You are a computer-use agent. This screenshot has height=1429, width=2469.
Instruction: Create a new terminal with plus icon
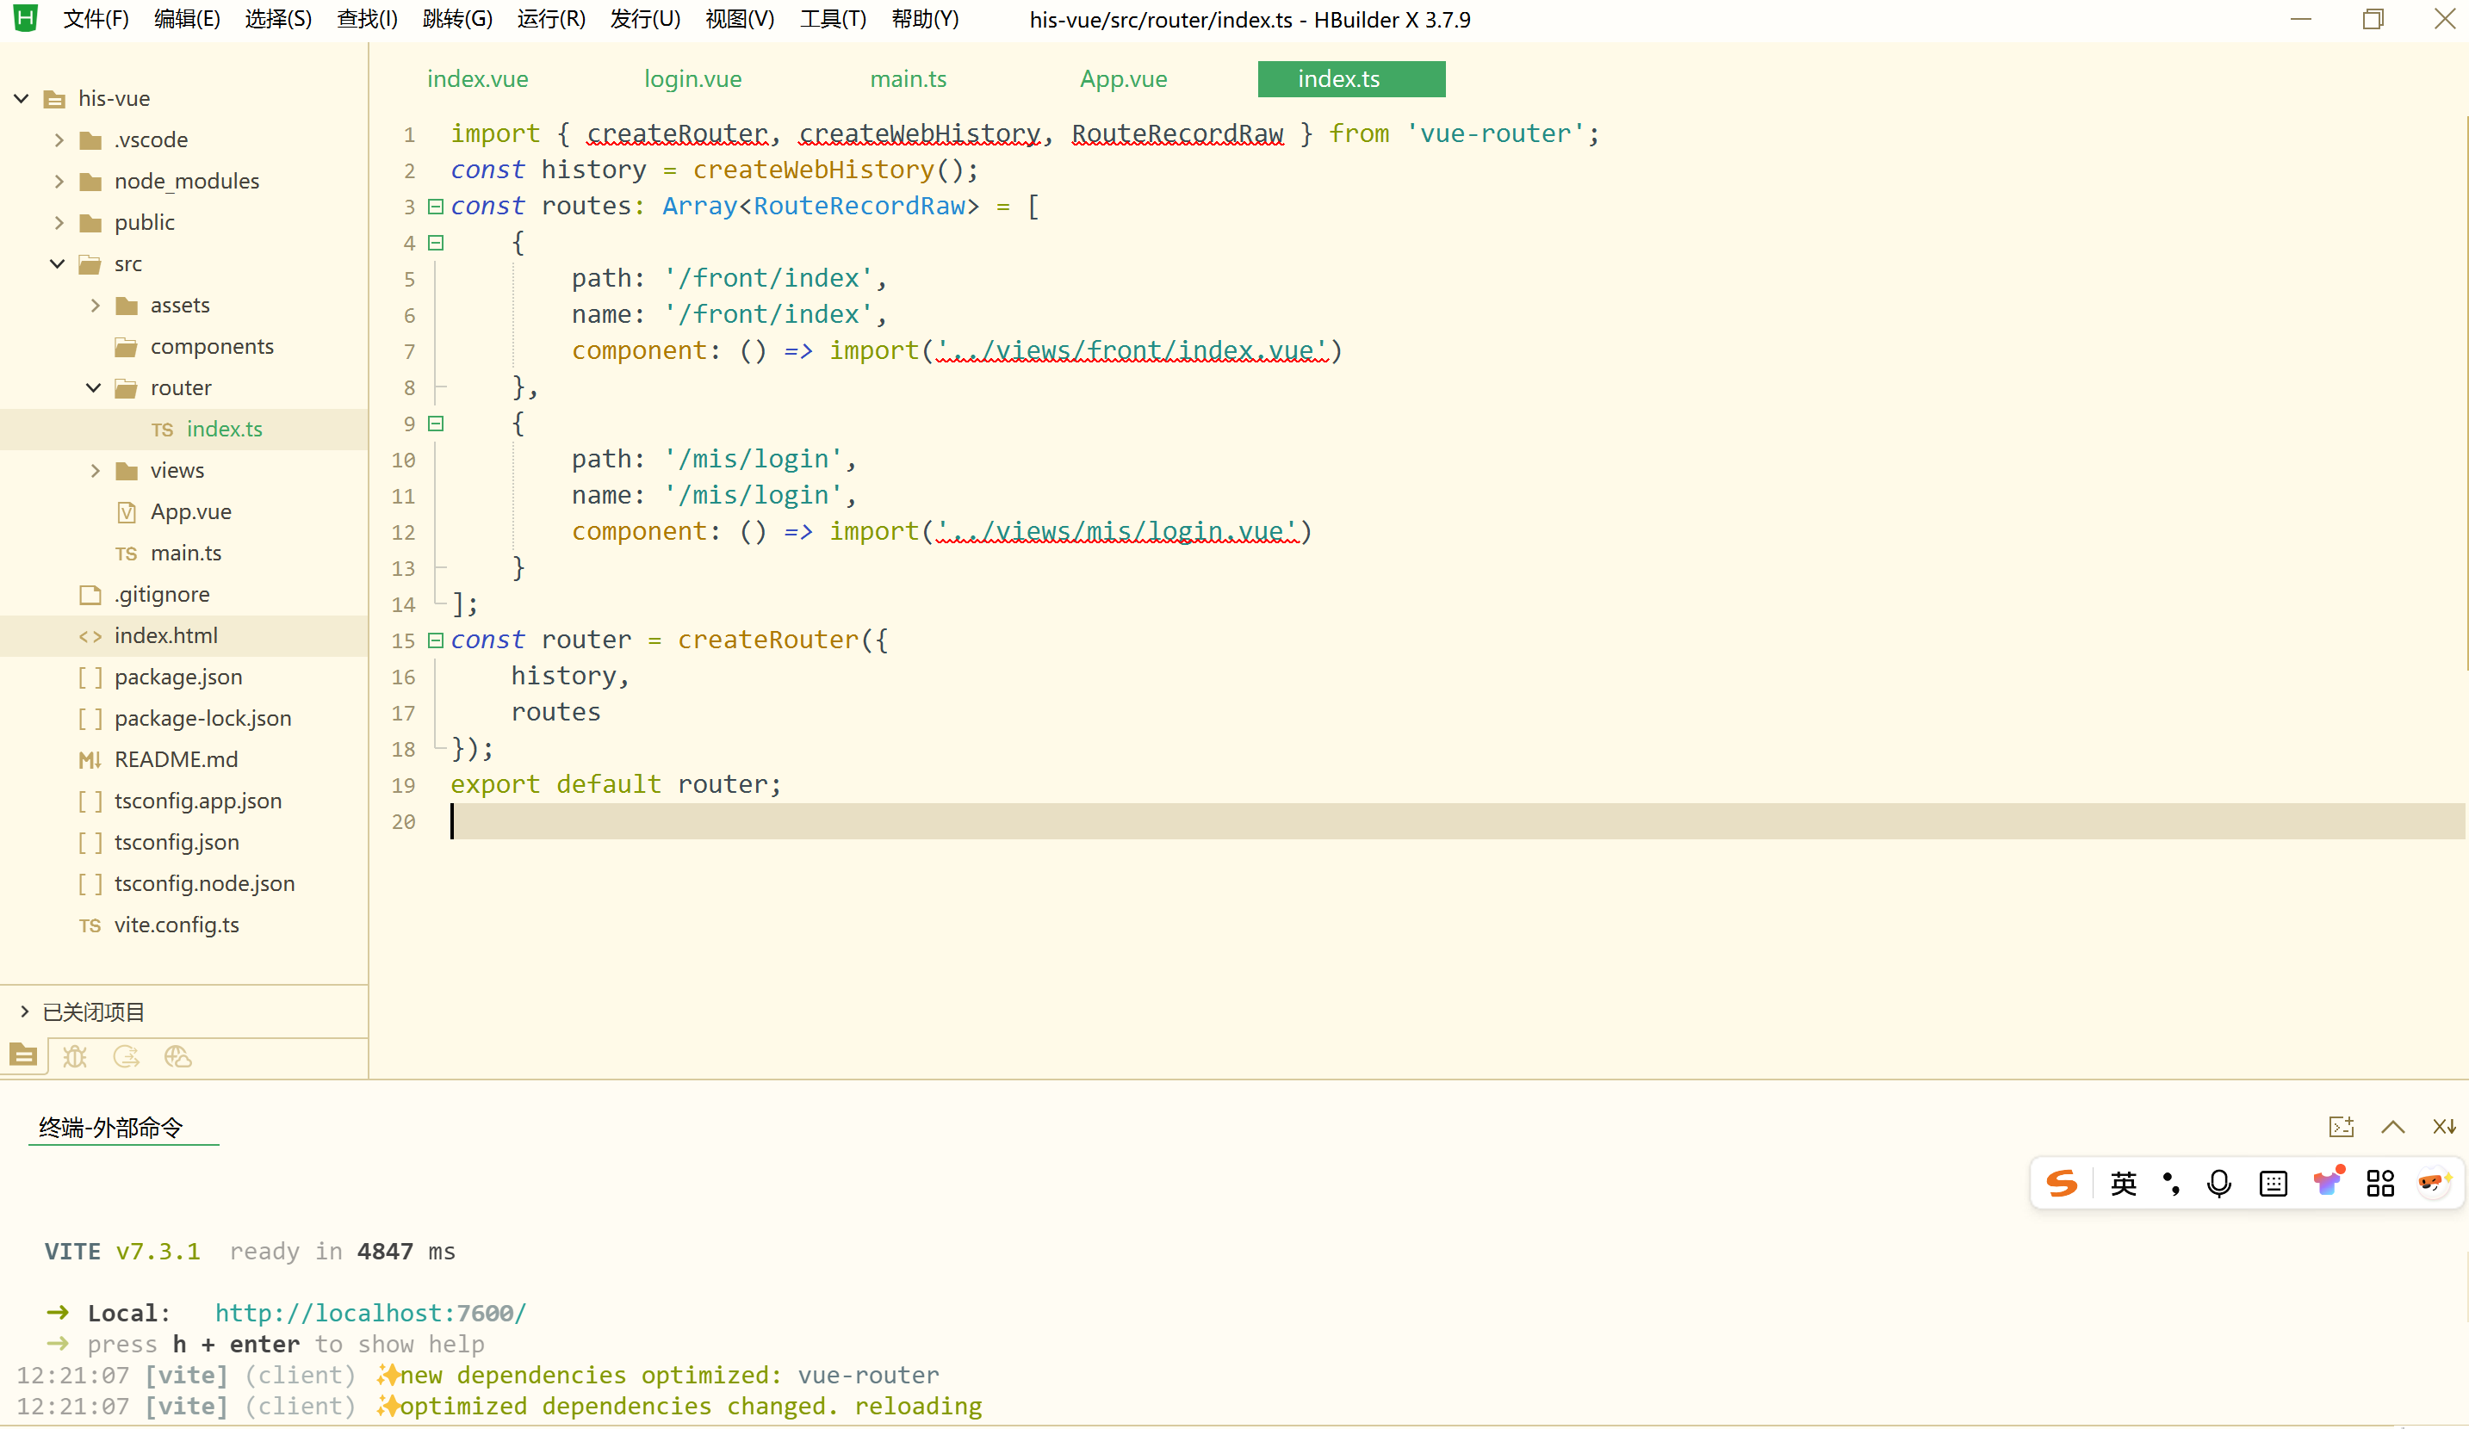(2341, 1126)
